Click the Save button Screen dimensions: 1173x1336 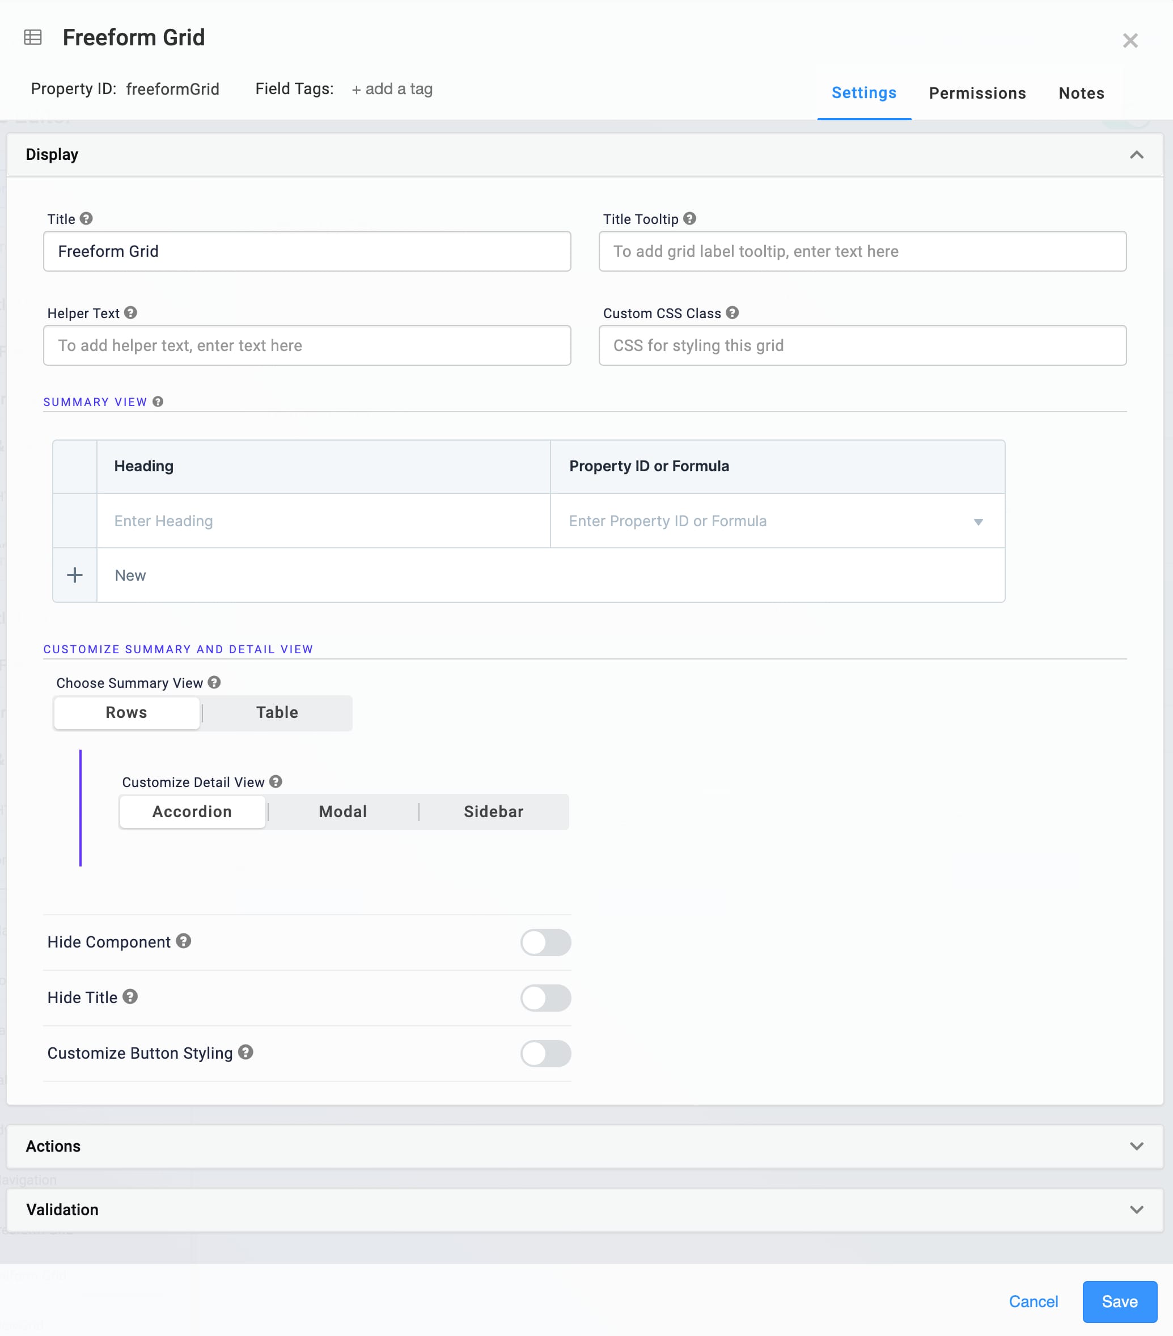(x=1119, y=1301)
